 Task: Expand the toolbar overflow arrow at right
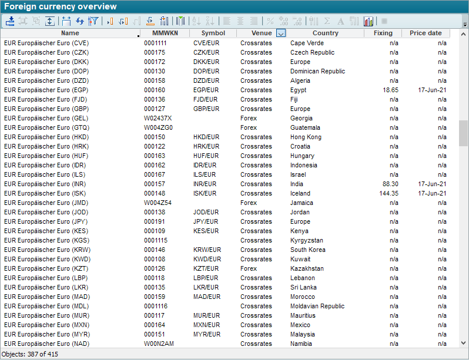click(464, 24)
